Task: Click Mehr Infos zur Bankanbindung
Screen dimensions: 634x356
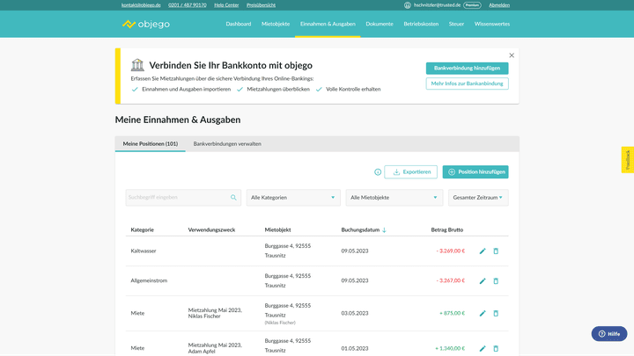Action: coord(467,84)
